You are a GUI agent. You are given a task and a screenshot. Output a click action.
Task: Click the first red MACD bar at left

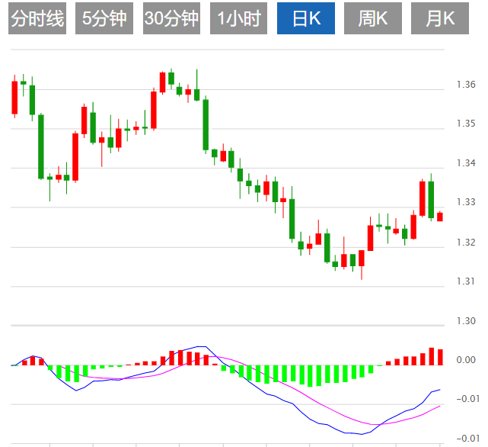tap(24, 362)
